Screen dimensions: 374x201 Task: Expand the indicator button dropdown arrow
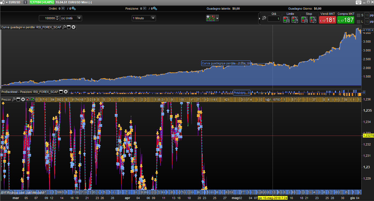click(x=217, y=18)
